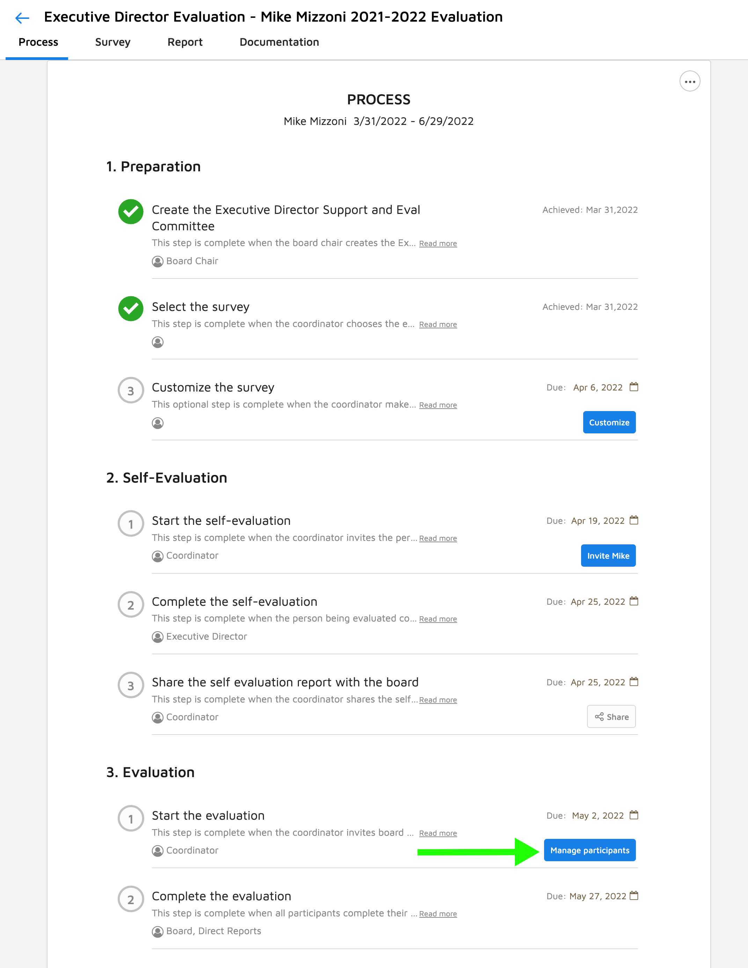Image resolution: width=748 pixels, height=968 pixels.
Task: Click green checkmark beside Select the survey
Action: [x=131, y=308]
